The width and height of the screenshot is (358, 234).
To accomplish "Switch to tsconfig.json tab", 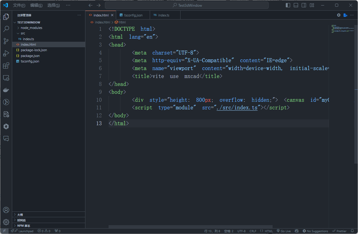I will coord(133,15).
